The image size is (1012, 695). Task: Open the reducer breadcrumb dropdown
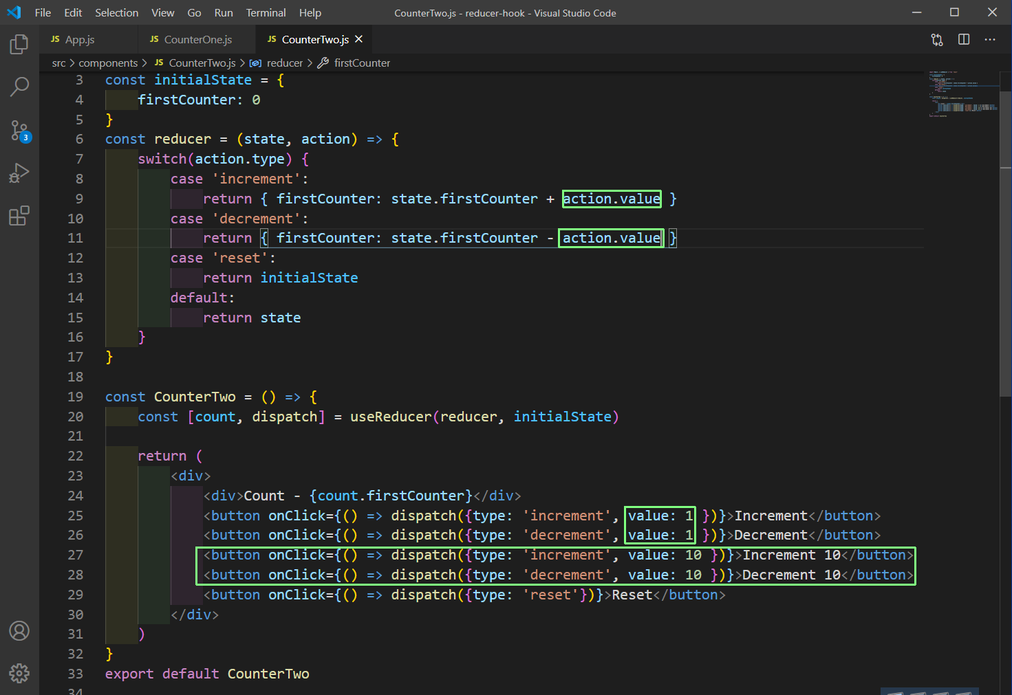[285, 63]
